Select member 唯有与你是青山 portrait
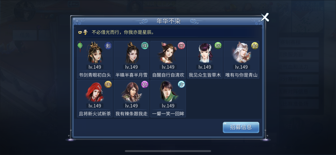 coord(241,53)
